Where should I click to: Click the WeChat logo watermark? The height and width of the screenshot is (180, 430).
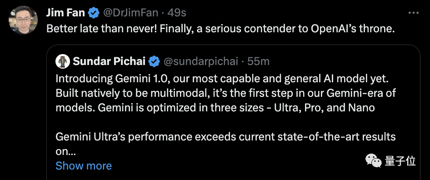tap(373, 160)
